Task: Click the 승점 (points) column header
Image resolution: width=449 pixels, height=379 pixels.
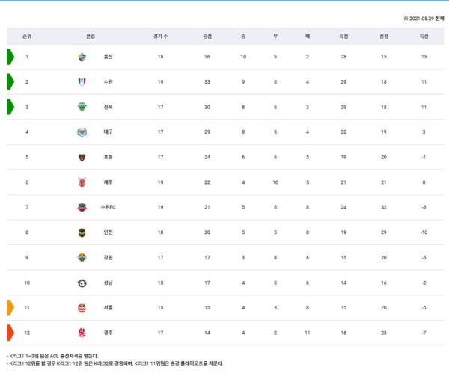Action: pos(207,36)
